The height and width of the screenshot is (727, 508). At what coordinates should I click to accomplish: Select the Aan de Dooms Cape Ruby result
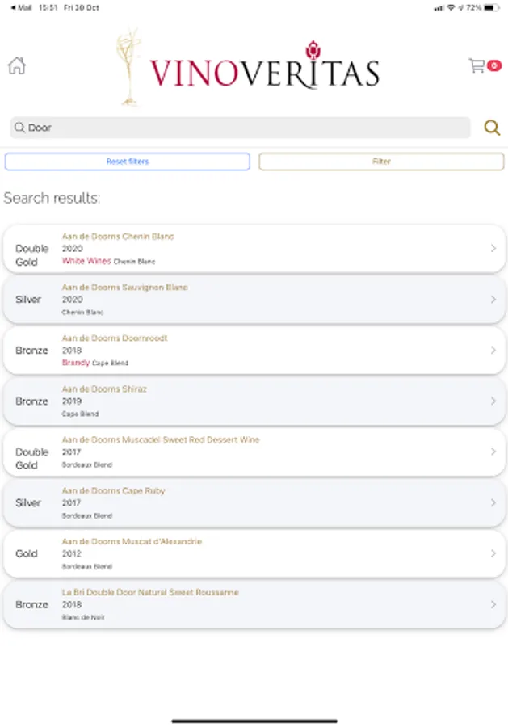254,502
